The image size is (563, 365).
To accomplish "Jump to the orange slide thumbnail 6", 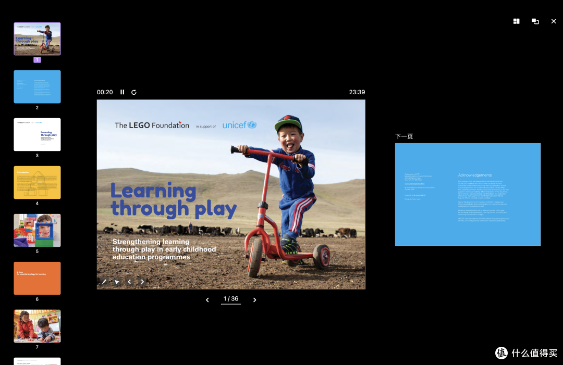I will click(38, 278).
